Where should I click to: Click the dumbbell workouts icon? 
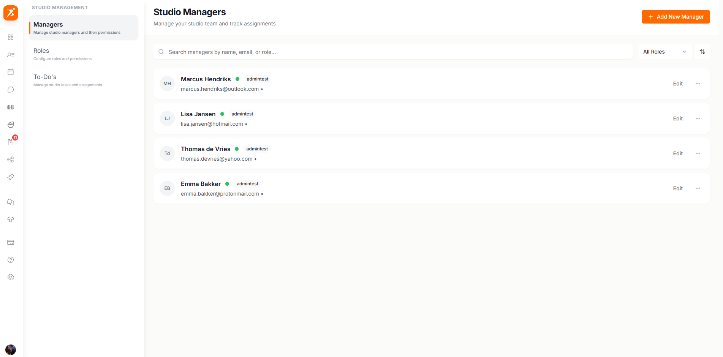pos(11,107)
